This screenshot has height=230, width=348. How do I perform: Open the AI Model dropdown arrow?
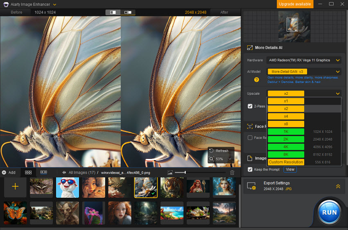click(338, 71)
